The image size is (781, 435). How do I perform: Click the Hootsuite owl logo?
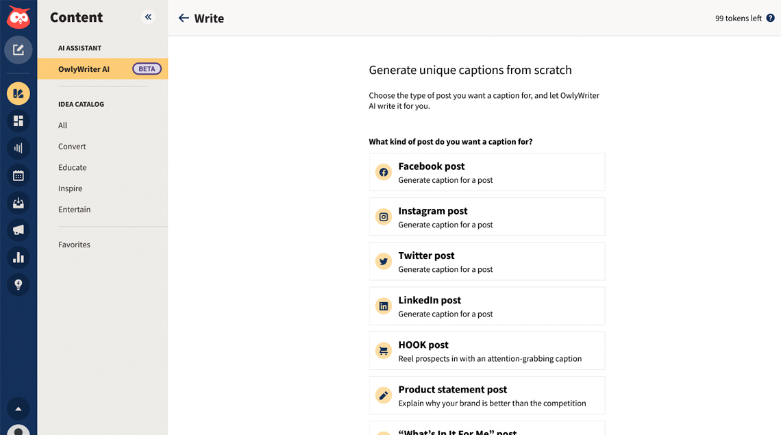tap(18, 16)
